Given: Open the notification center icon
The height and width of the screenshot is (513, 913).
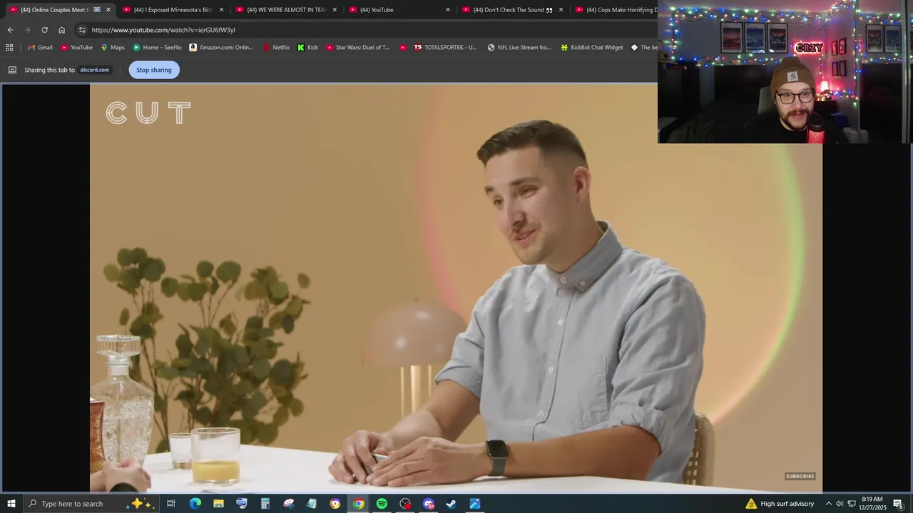Looking at the screenshot, I should [x=898, y=504].
